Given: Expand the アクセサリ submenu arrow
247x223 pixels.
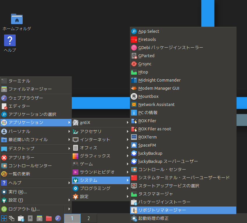Looking at the screenshot, I should [128, 132].
